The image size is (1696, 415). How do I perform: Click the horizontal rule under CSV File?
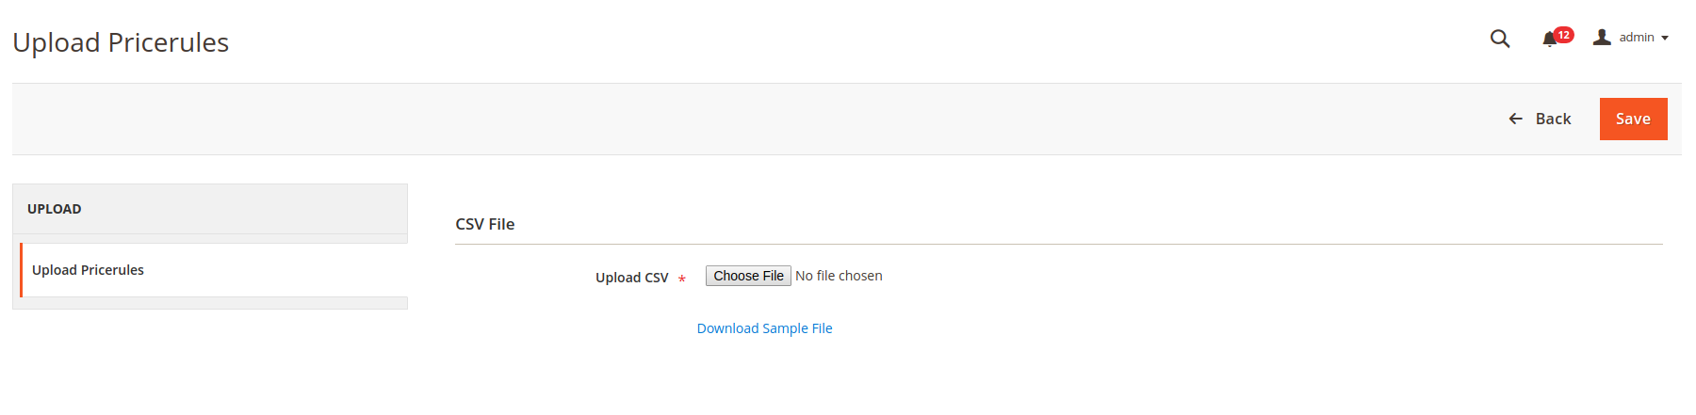[x=1059, y=244]
